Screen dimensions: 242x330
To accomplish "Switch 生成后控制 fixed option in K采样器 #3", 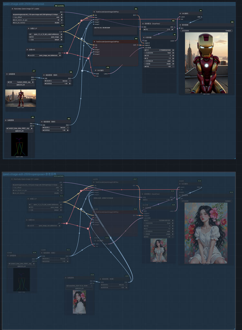I will 160,53.
